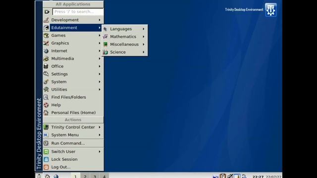317x178 pixels.
Task: Click the Graphics category icon
Action: (46, 43)
